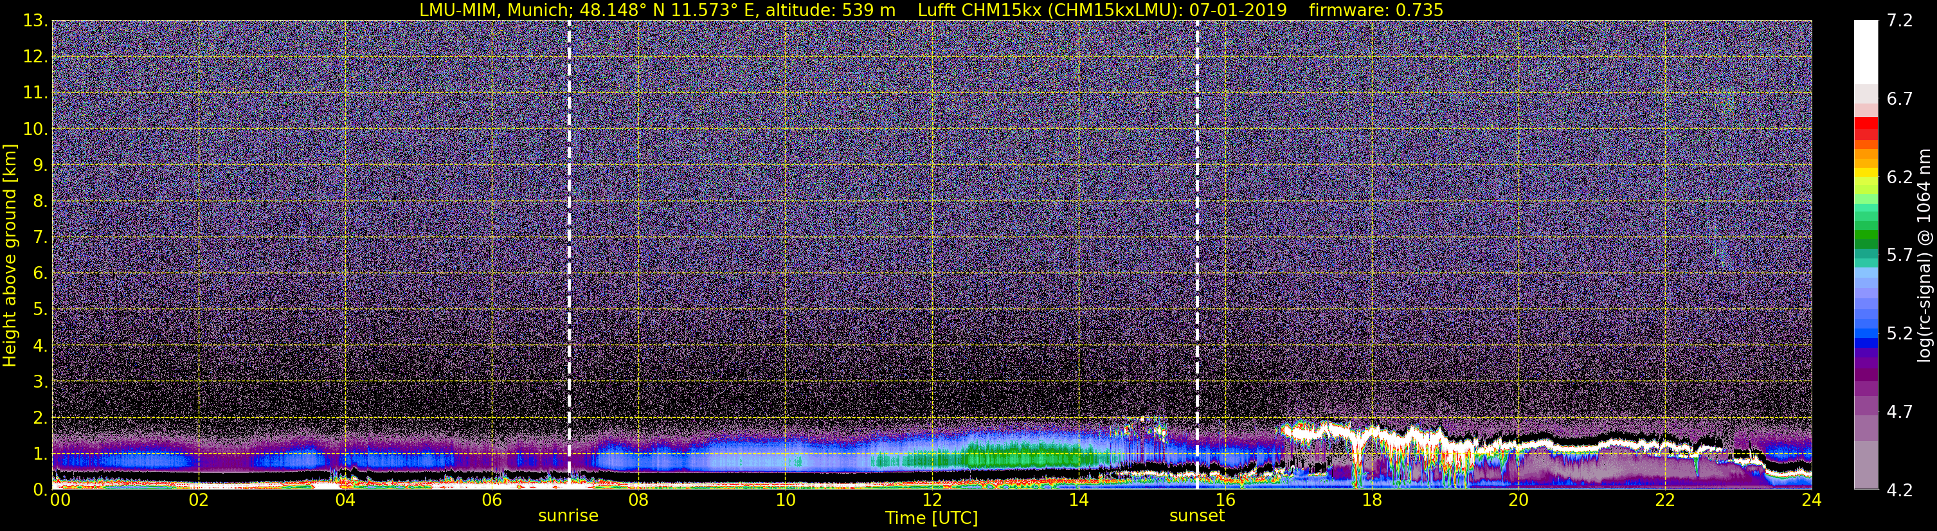1937x531 pixels.
Task: Click the 'firmware: 0.735' text in the title
Action: (x=1376, y=10)
